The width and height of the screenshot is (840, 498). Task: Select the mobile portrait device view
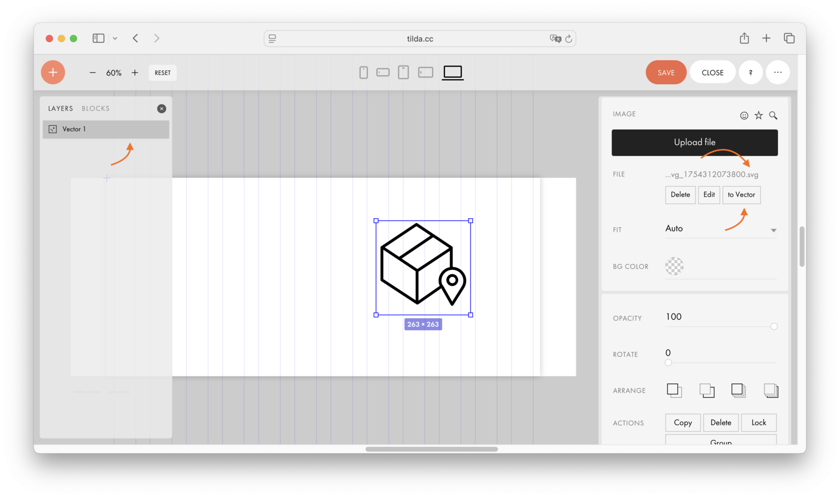363,73
